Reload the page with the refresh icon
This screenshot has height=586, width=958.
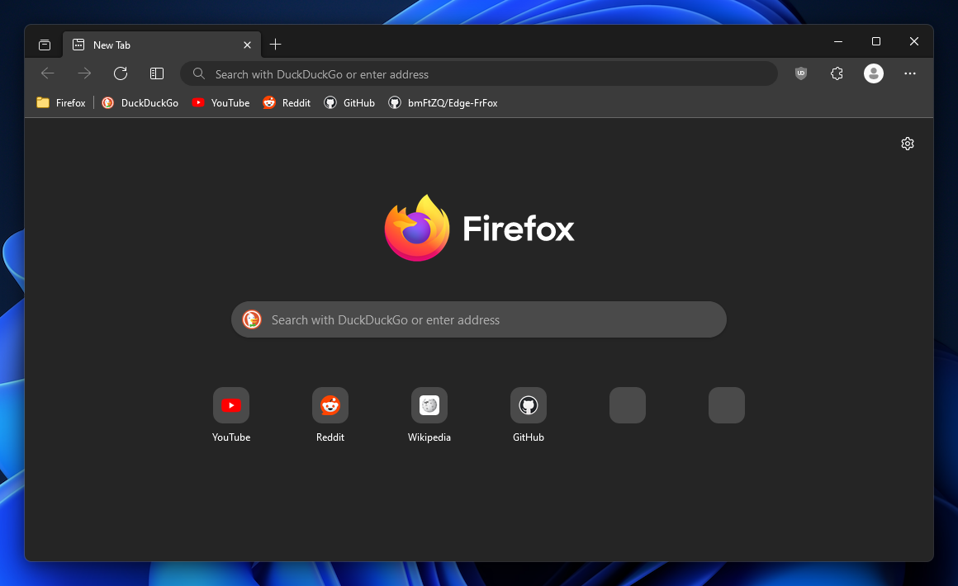(121, 73)
